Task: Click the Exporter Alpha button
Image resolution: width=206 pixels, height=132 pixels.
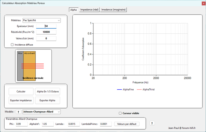Action: [x=48, y=101]
